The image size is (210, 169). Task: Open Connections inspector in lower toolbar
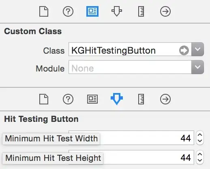point(165,99)
